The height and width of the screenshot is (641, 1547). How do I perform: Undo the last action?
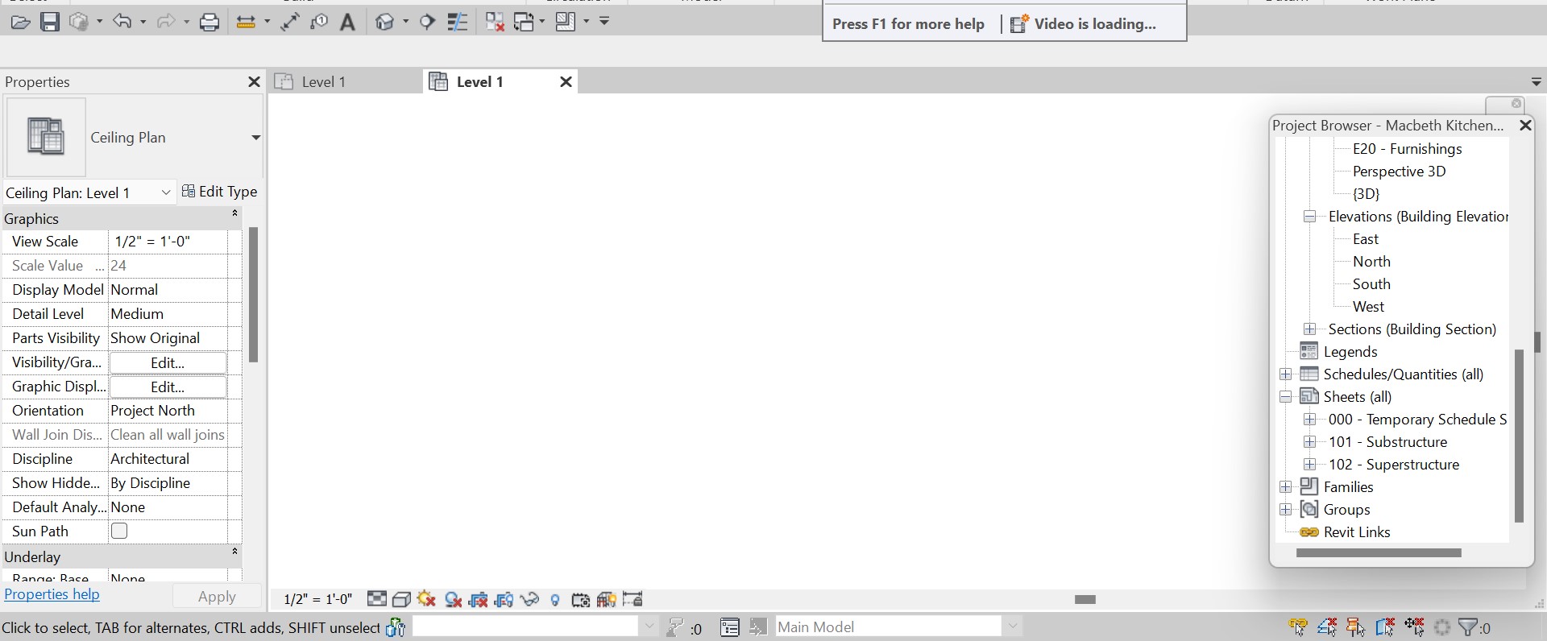(122, 22)
